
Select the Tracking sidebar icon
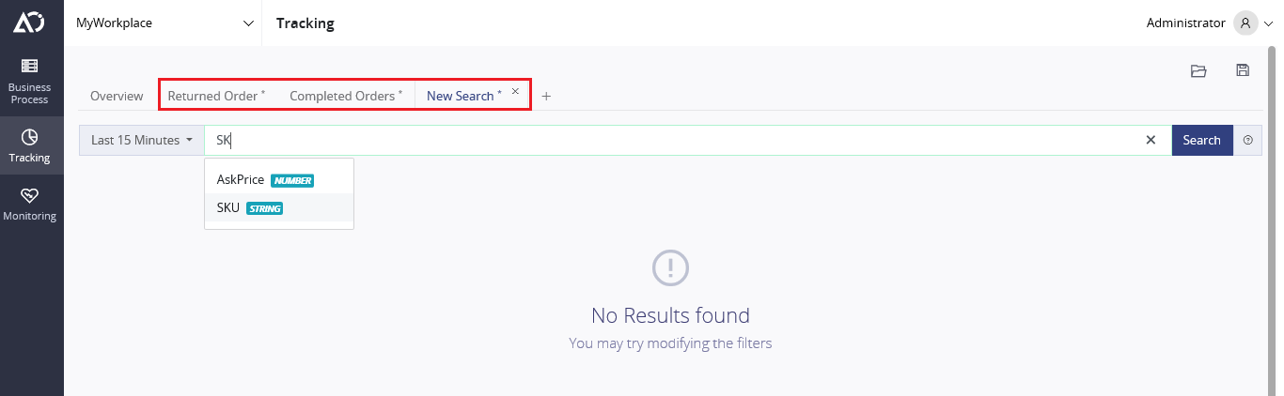click(30, 136)
